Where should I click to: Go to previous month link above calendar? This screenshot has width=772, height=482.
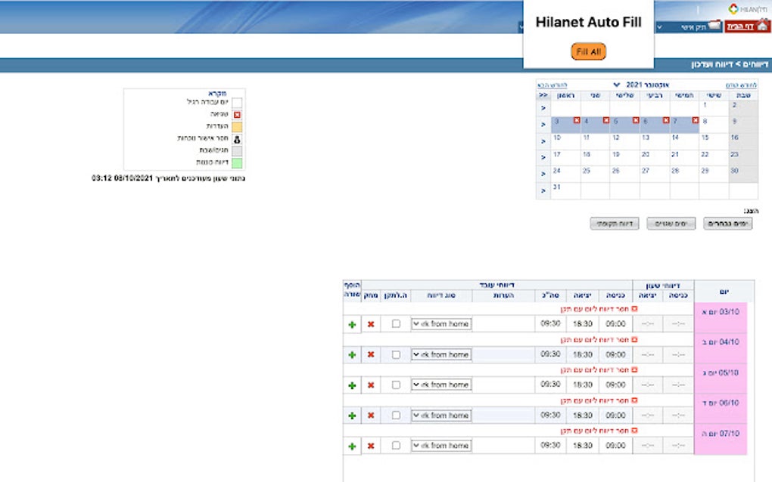741,85
